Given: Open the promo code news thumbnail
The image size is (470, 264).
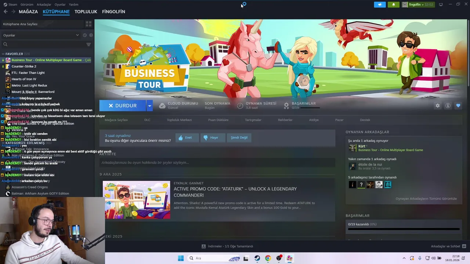Looking at the screenshot, I should click(x=137, y=200).
